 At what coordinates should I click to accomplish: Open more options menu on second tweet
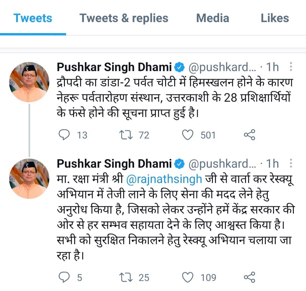tap(291, 164)
